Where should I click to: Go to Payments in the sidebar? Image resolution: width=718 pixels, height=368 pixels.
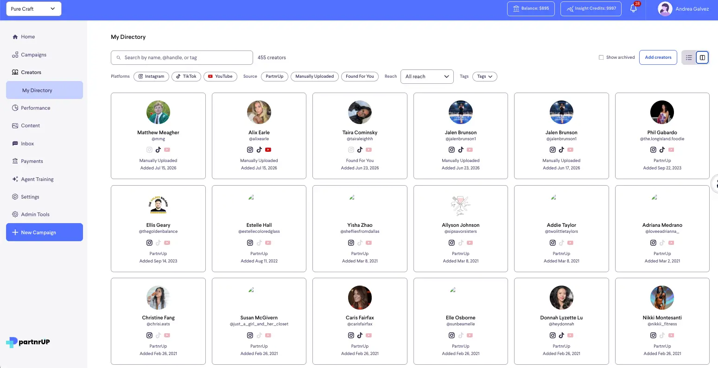point(32,161)
